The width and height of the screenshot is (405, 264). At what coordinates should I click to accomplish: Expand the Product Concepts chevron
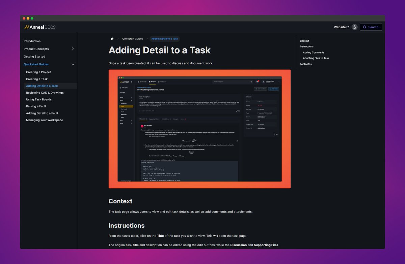pyautogui.click(x=73, y=49)
